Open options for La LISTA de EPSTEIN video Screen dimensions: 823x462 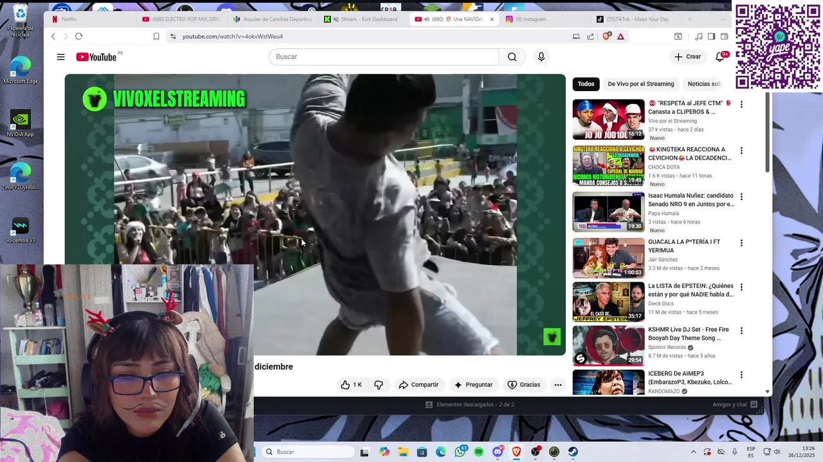click(741, 287)
